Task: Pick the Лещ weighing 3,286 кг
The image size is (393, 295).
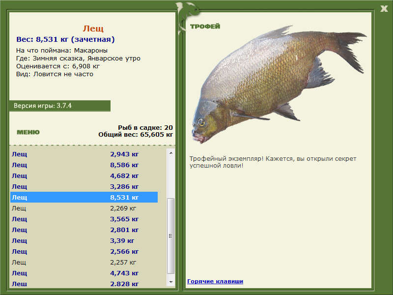Action: [84, 186]
